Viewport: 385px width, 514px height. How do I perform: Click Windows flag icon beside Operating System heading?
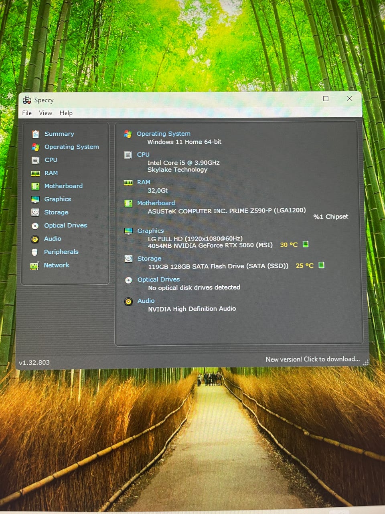pos(128,134)
